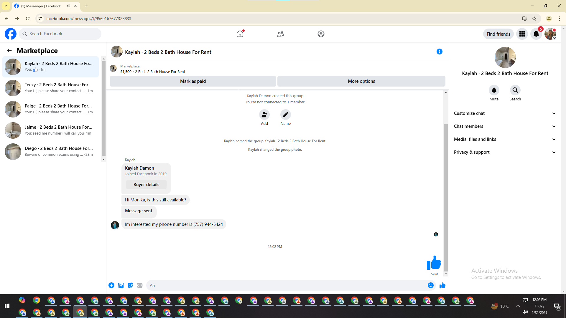Open Jaime's conversation in the chat list
566x318 pixels.
[x=51, y=130]
